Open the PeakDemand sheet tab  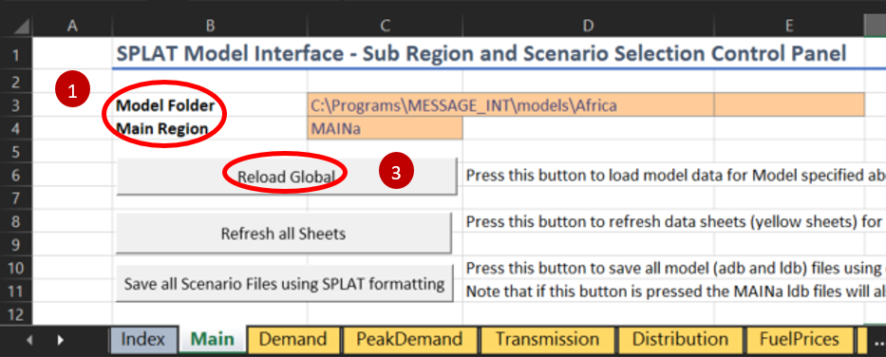coord(409,340)
